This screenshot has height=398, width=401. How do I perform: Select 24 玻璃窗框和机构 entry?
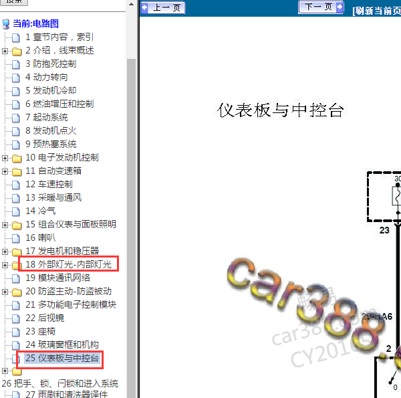(x=62, y=344)
